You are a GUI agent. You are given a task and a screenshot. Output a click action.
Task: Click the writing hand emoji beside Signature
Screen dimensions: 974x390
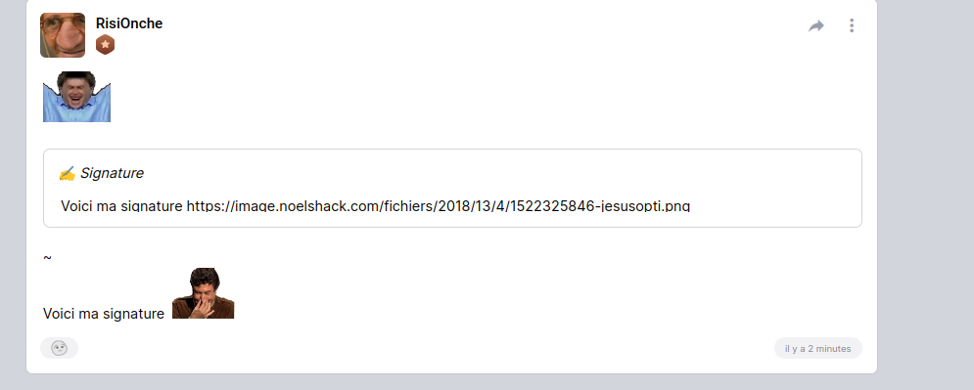(x=67, y=174)
